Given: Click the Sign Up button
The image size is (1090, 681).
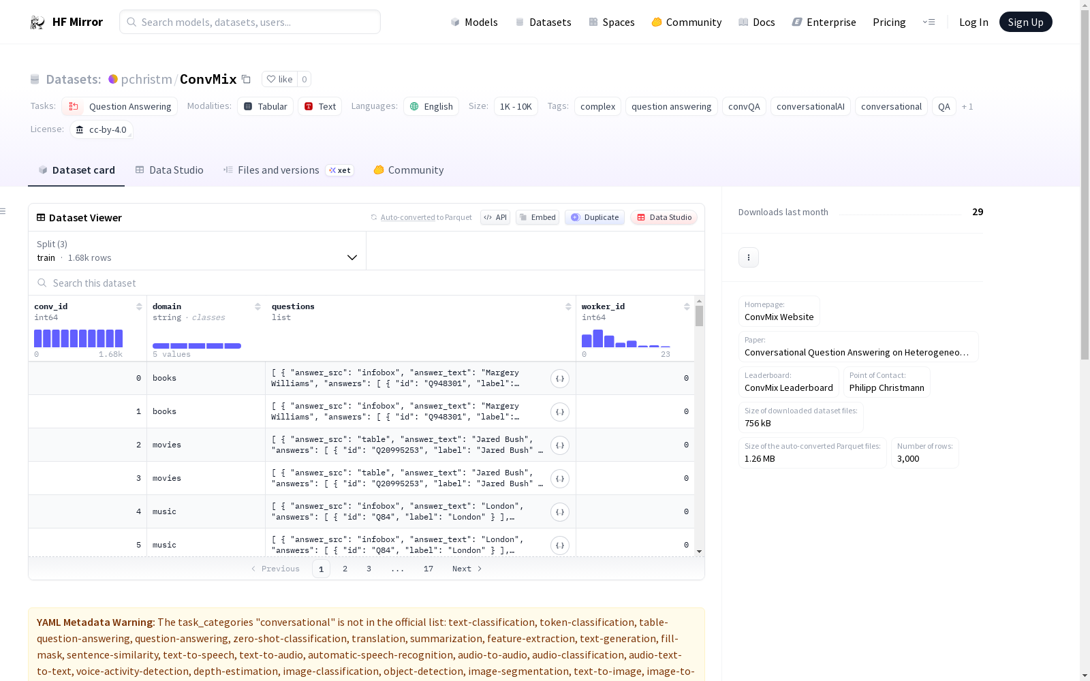Looking at the screenshot, I should pos(1026,22).
